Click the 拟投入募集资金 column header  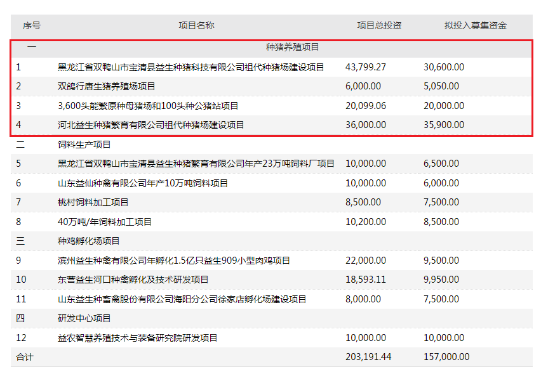click(475, 25)
